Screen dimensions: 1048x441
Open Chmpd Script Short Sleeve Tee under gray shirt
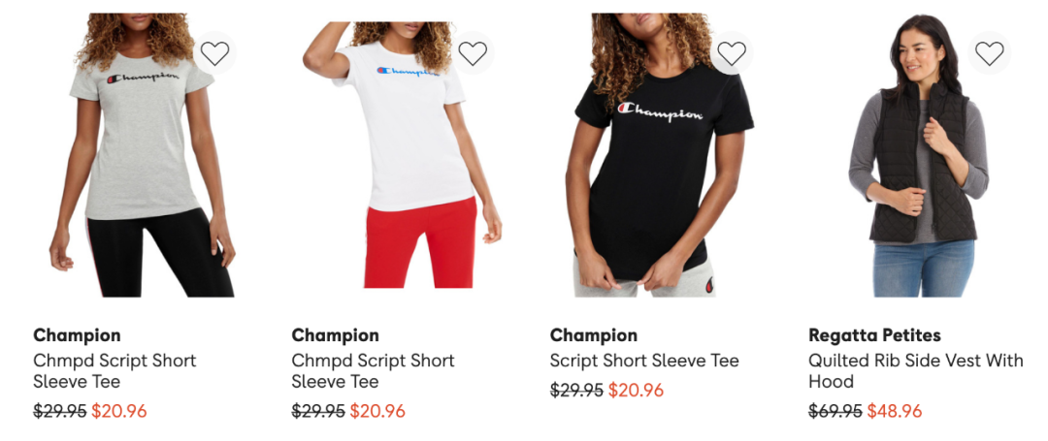point(115,371)
